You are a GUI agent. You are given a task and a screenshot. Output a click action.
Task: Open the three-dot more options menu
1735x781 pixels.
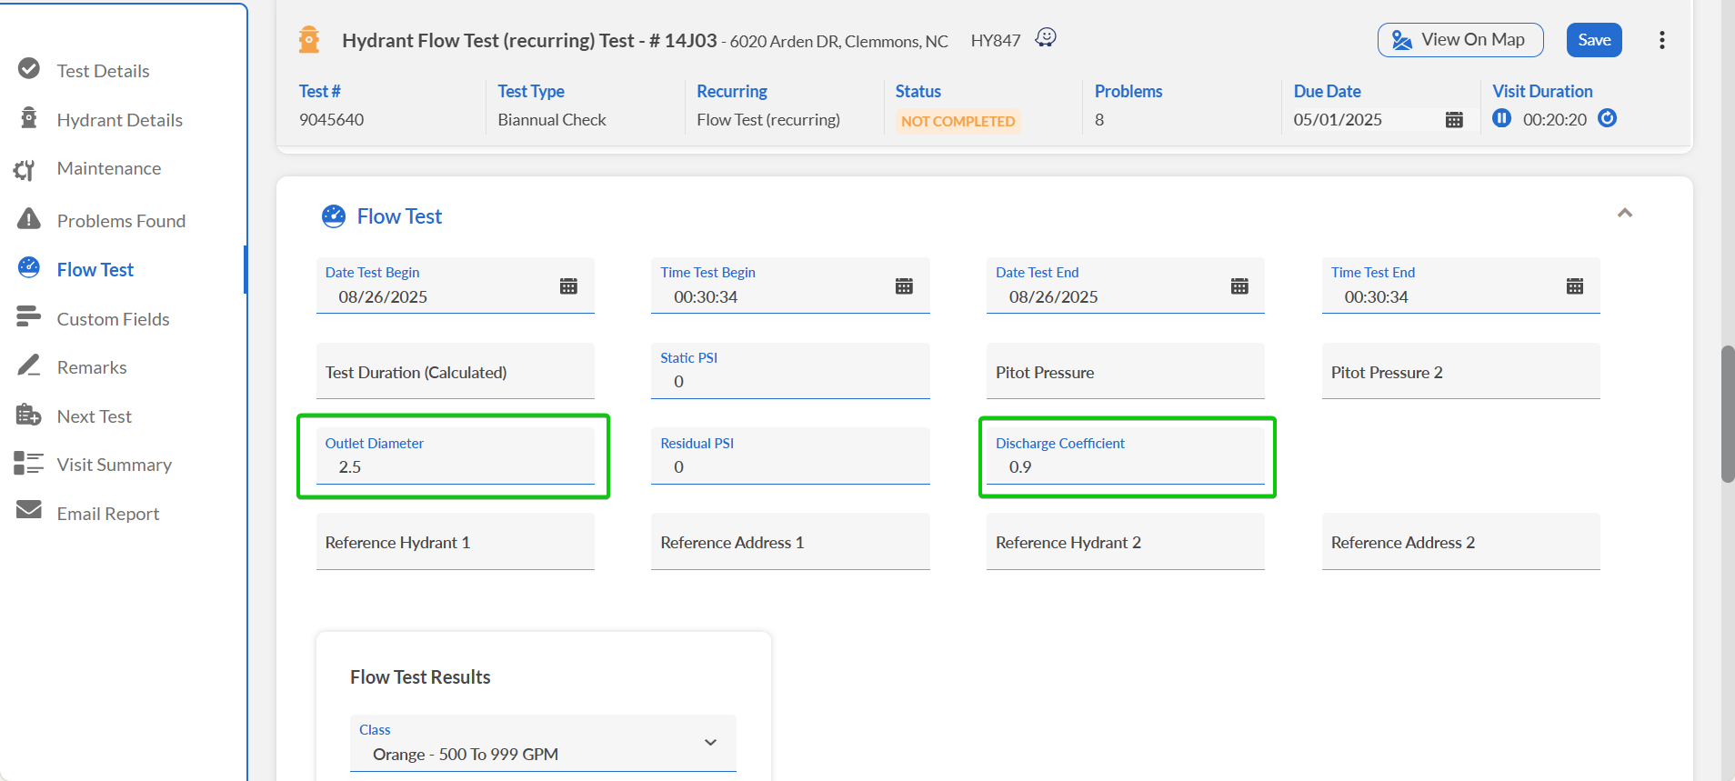[1661, 40]
